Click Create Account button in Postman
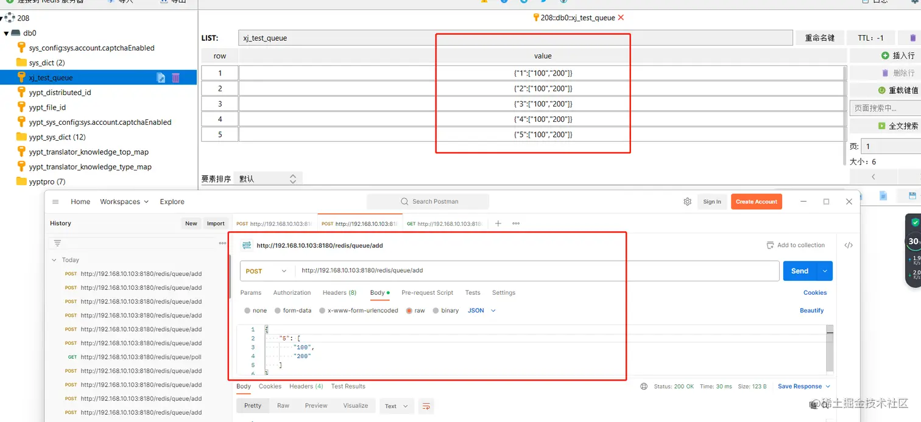Image resolution: width=921 pixels, height=422 pixels. [x=757, y=202]
